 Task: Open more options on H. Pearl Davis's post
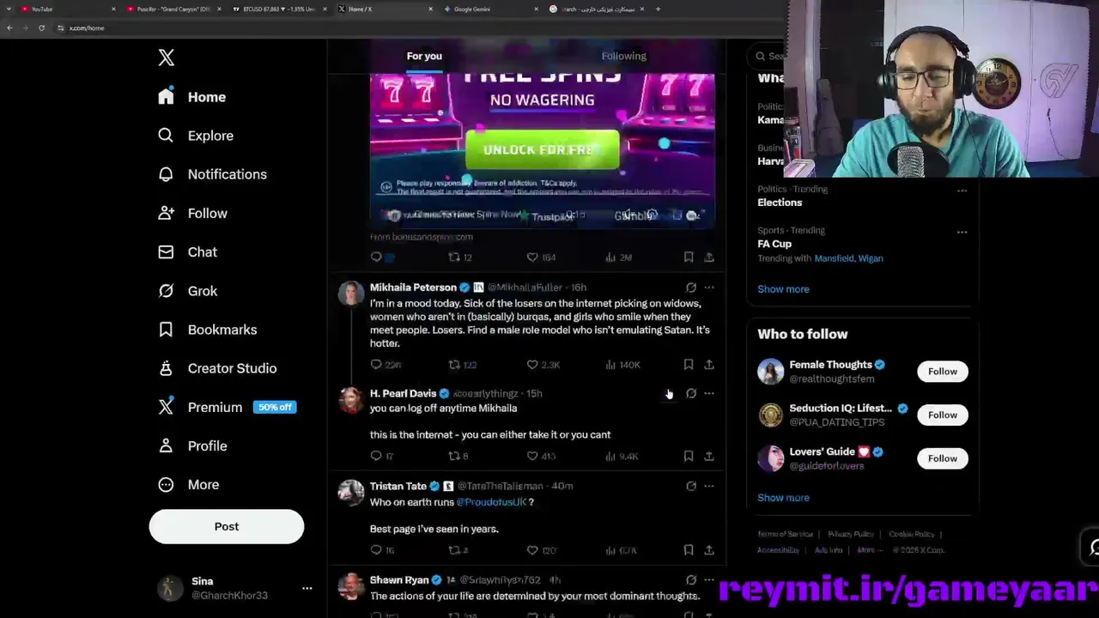pos(709,393)
